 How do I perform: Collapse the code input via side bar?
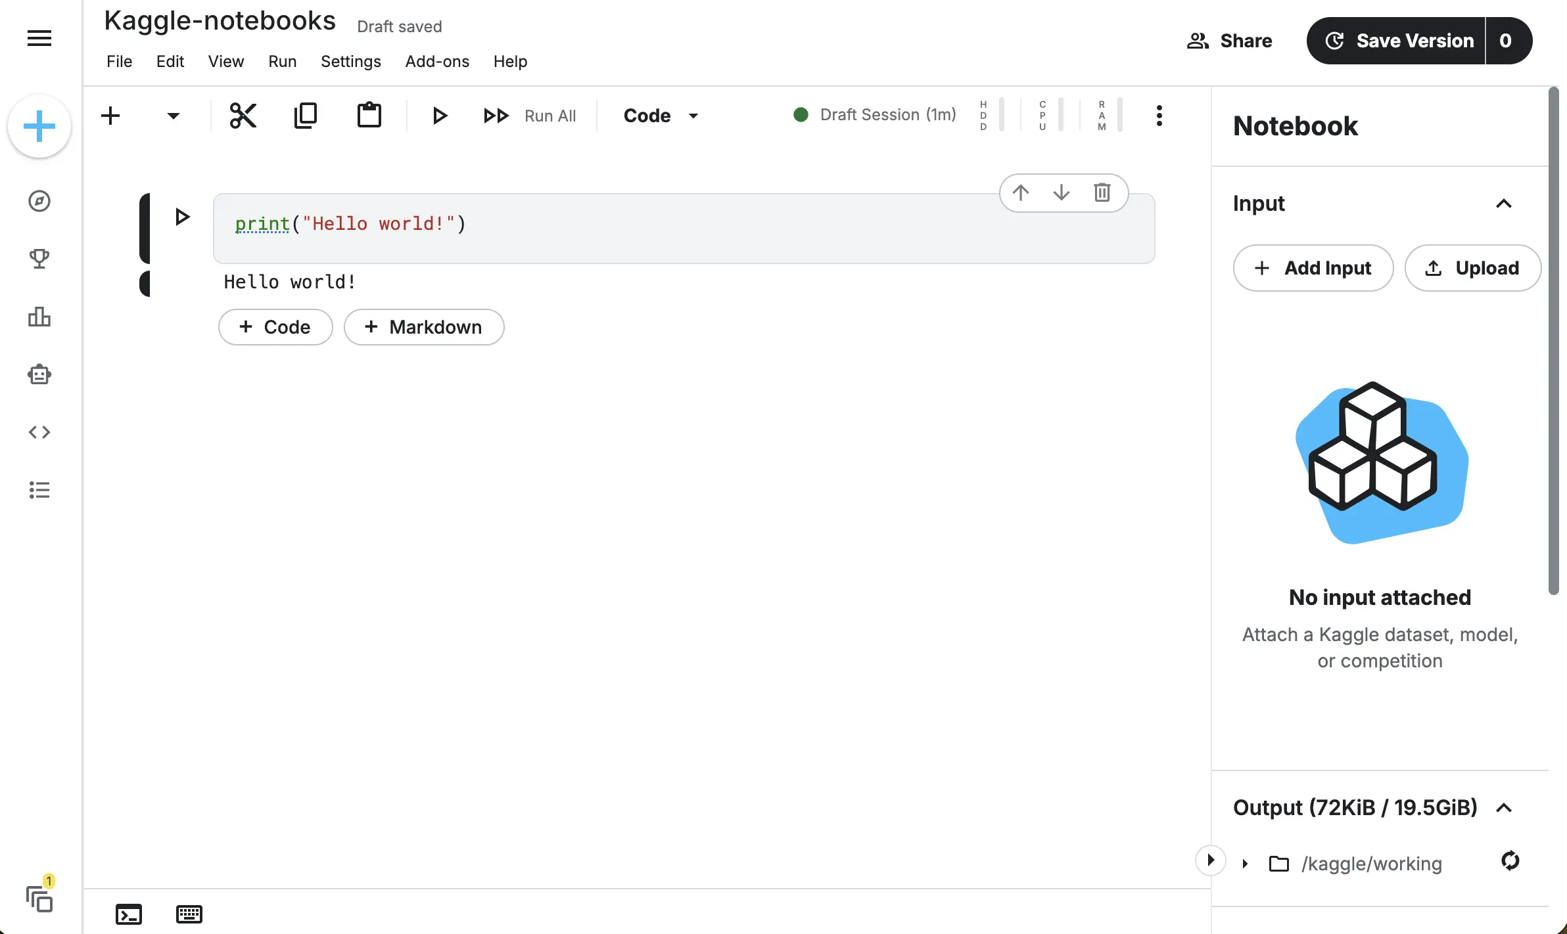(145, 229)
